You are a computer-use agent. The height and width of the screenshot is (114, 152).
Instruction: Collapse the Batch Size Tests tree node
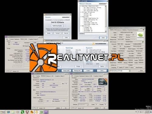pyautogui.click(x=81, y=26)
